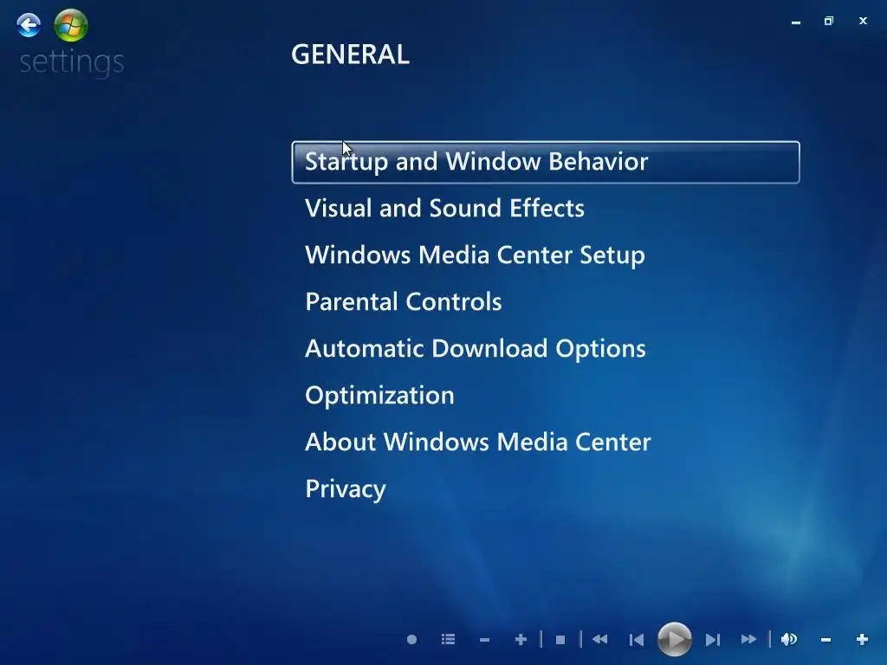Skip back to previous track

tap(637, 640)
